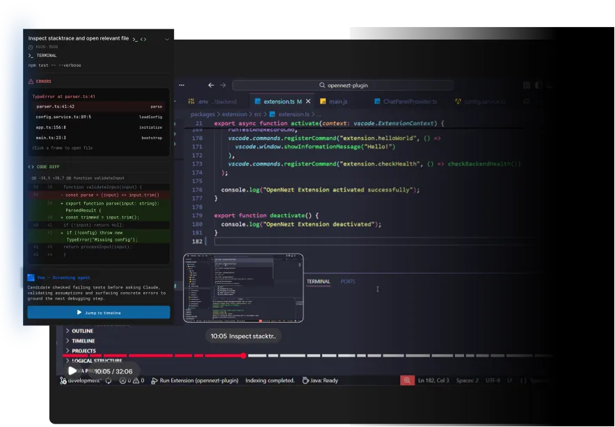Click removed diff line 'const parse = (input)'
This screenshot has width=615, height=427.
99,195
